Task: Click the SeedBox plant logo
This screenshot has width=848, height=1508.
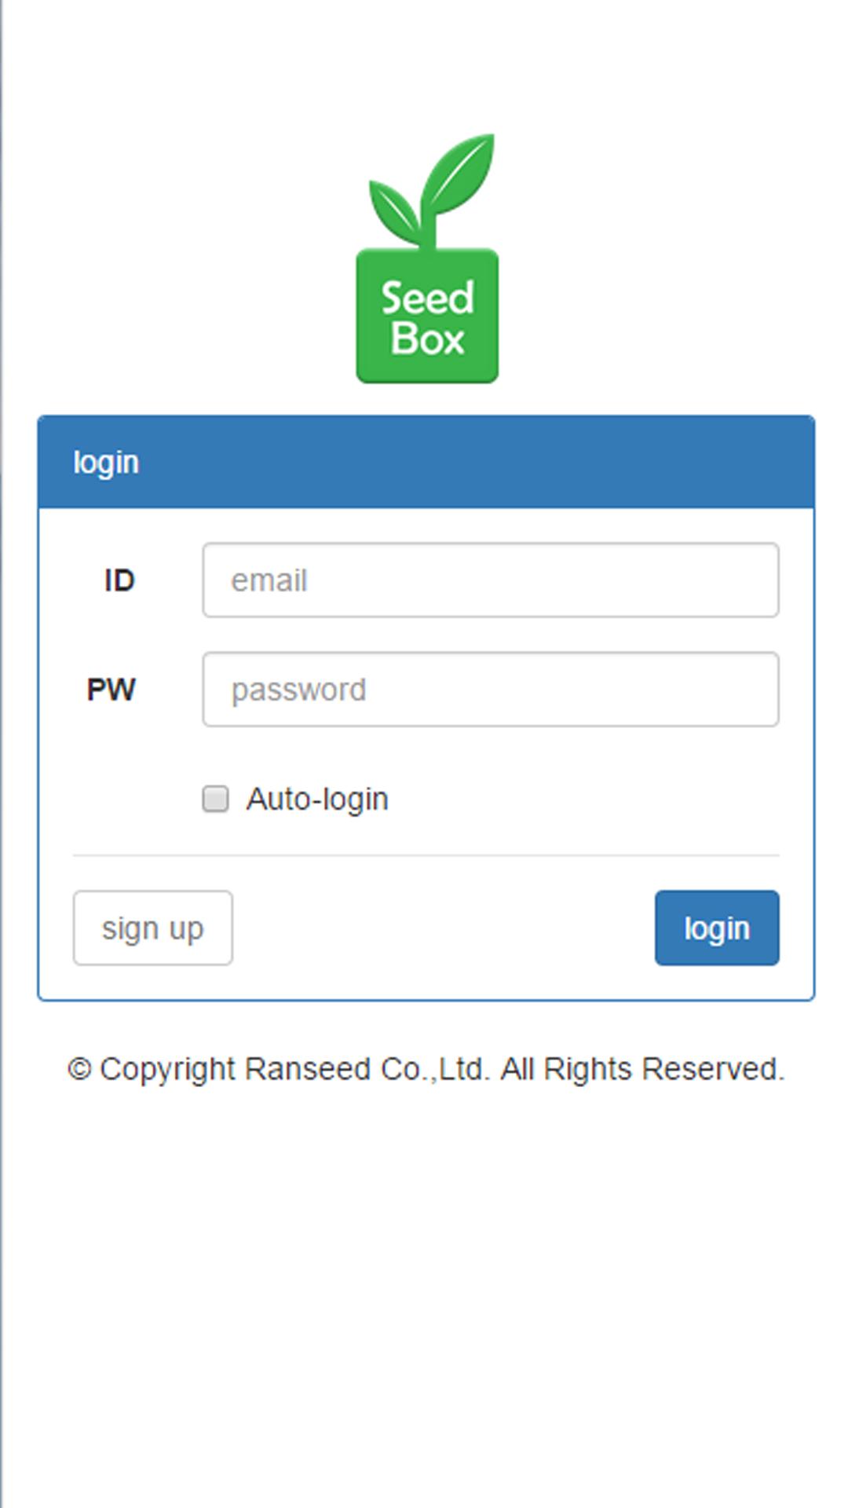Action: (428, 259)
